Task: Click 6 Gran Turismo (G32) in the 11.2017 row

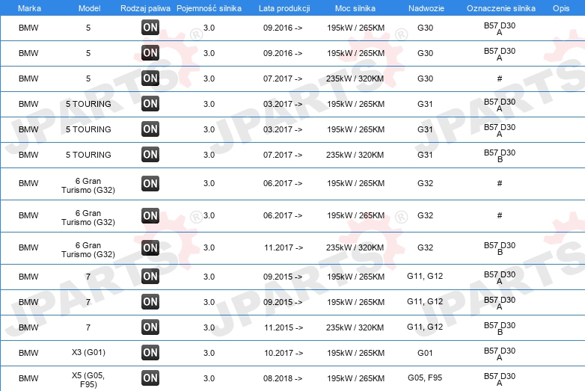Action: tap(88, 250)
